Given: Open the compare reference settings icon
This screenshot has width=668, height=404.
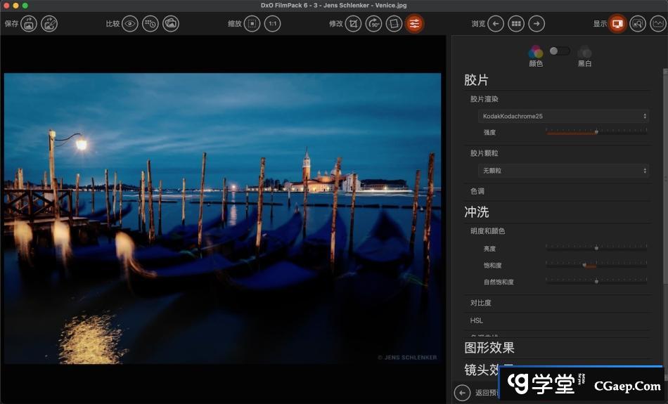Looking at the screenshot, I should [x=150, y=23].
